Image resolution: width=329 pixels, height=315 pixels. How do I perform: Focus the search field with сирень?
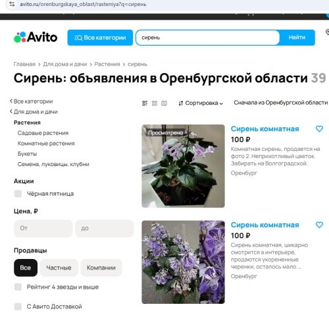(207, 38)
